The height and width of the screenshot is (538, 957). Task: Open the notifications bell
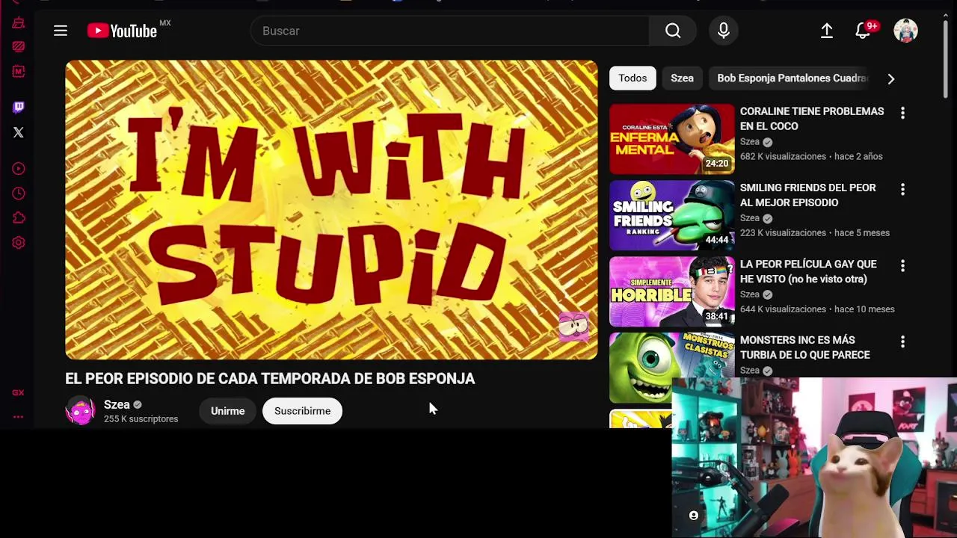(x=863, y=31)
